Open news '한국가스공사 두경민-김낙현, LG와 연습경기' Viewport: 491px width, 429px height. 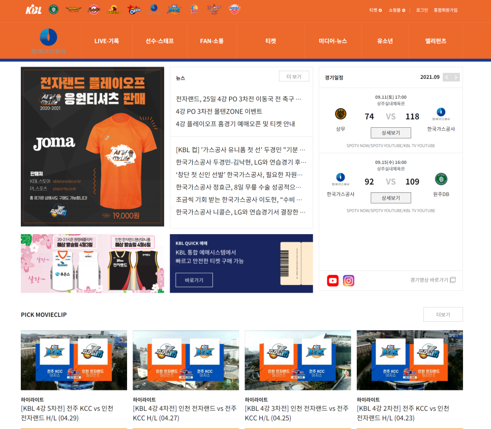coord(241,162)
